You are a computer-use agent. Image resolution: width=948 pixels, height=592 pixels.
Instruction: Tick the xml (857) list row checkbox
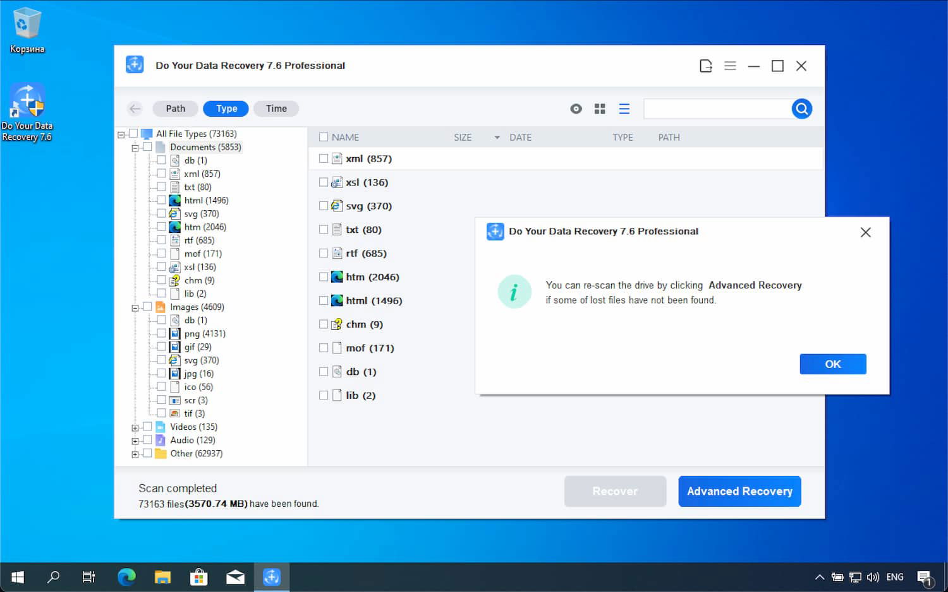(x=324, y=158)
